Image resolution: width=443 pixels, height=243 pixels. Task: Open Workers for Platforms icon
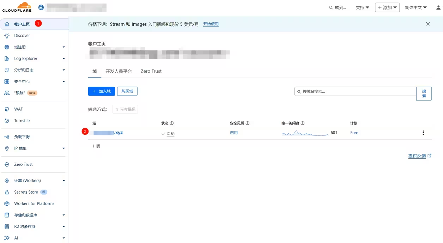(7, 203)
